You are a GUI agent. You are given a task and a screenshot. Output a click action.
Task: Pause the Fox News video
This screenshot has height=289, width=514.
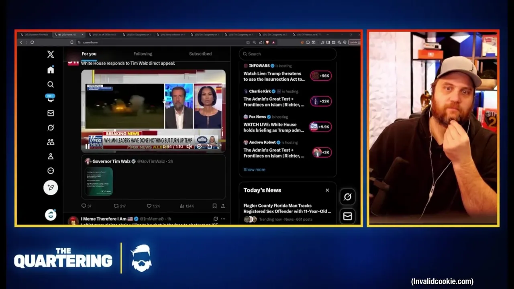point(88,147)
